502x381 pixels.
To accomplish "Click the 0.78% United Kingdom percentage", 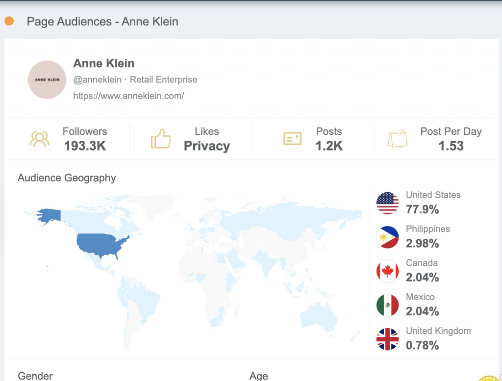I will pos(422,345).
